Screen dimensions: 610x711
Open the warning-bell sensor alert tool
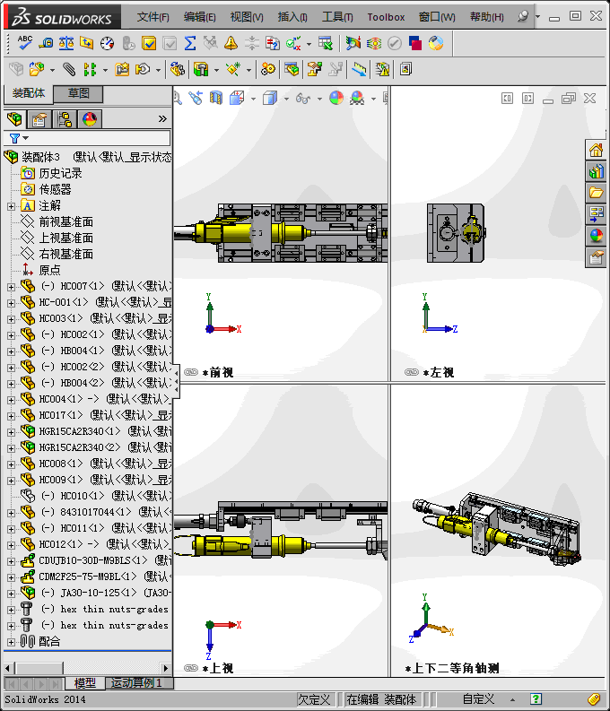[231, 43]
